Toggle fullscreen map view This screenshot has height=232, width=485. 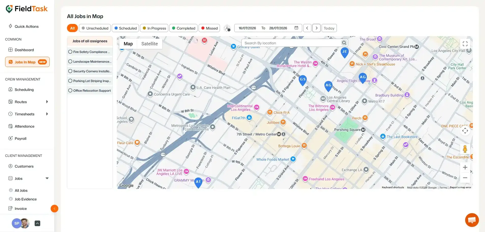(465, 44)
